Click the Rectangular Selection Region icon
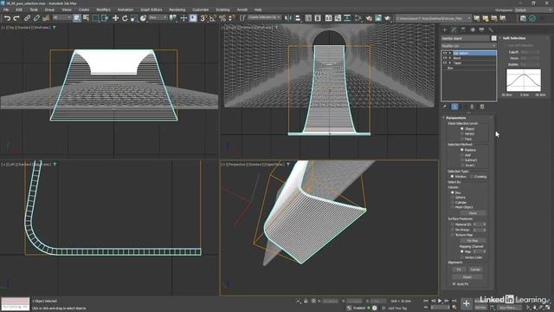The width and height of the screenshot is (554, 312). (x=95, y=18)
